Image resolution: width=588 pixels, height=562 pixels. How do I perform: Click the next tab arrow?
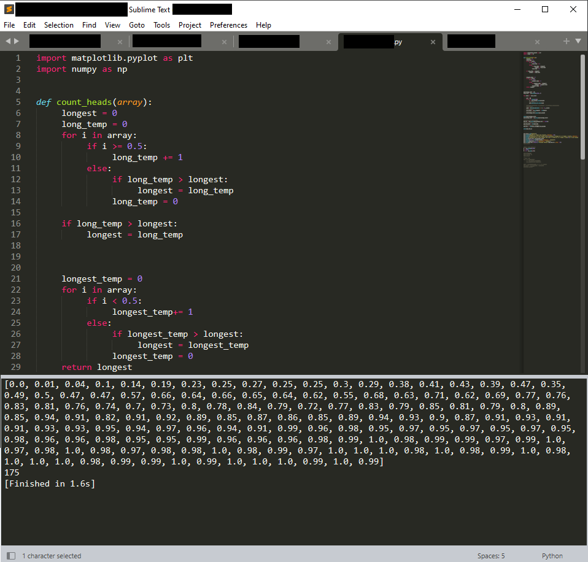(16, 41)
